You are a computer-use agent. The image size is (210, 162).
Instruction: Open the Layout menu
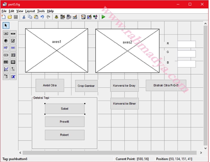coord(30,11)
